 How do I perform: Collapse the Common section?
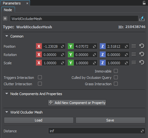click(x=7, y=36)
